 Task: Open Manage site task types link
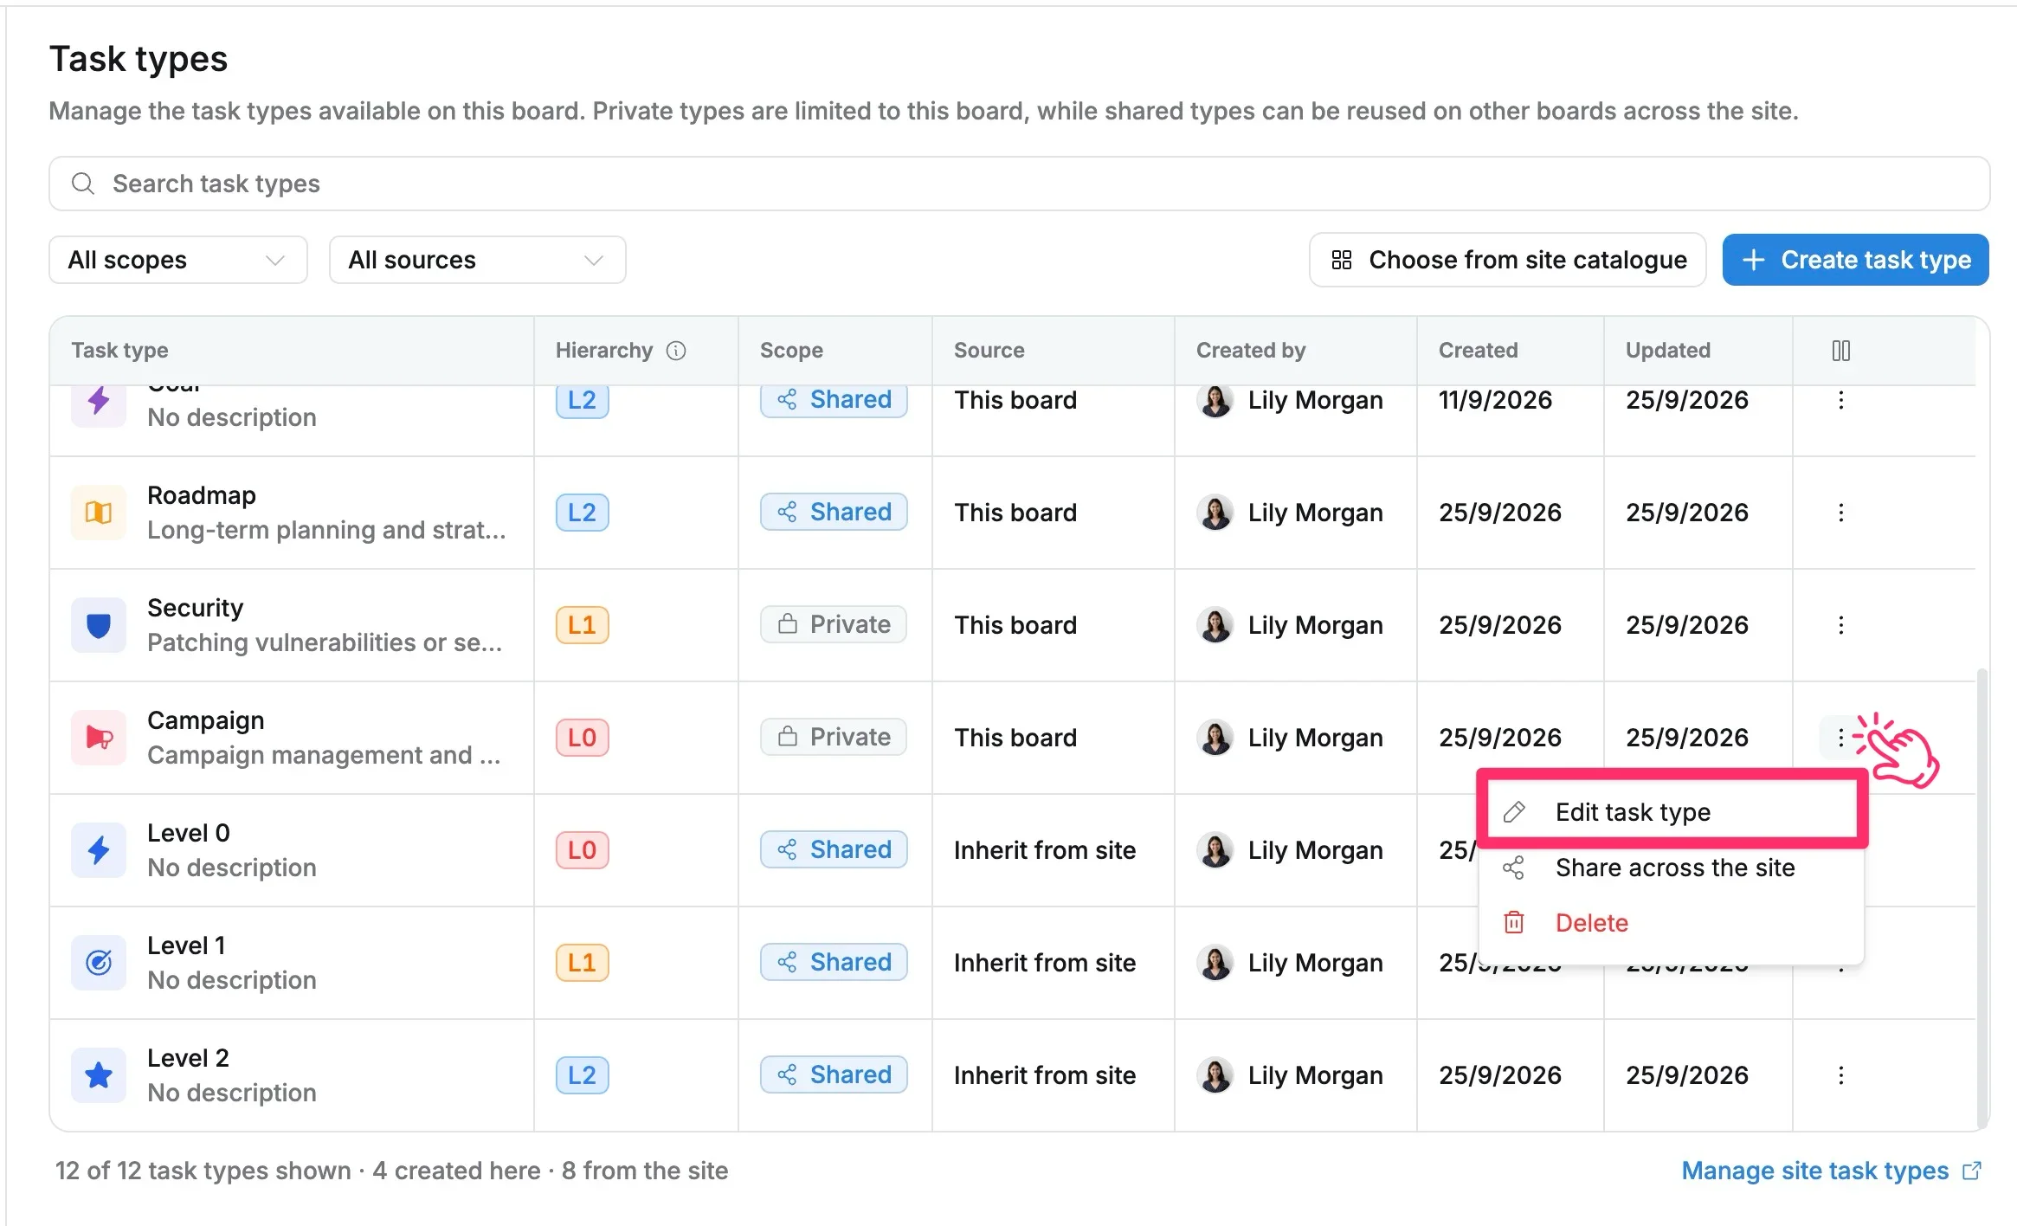click(1830, 1171)
